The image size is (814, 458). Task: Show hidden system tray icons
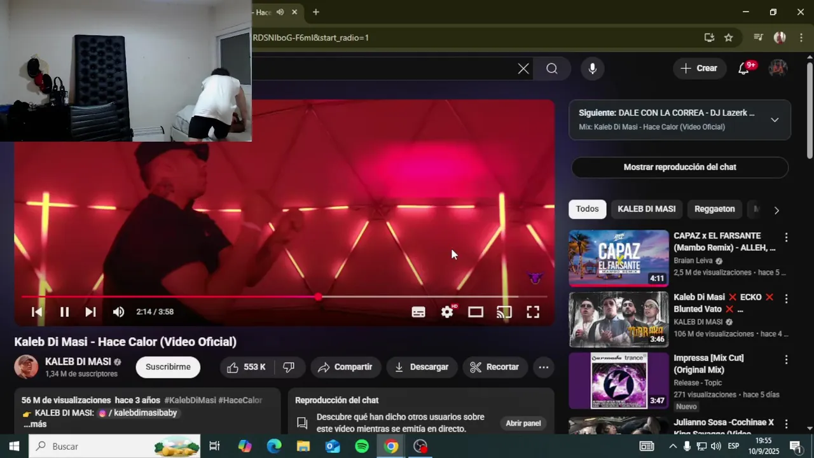pyautogui.click(x=673, y=447)
